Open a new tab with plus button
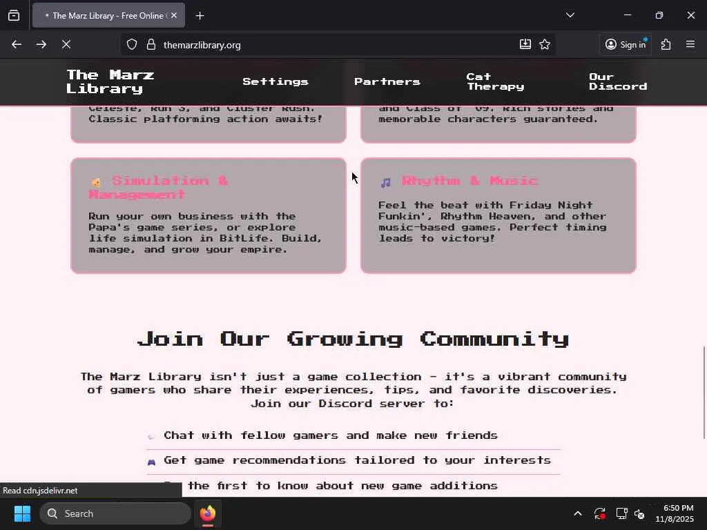The height and width of the screenshot is (530, 707). (x=200, y=16)
